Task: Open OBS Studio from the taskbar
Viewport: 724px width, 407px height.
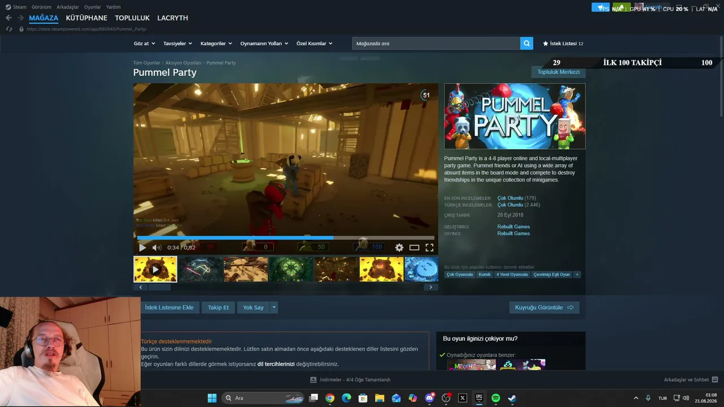Action: tap(446, 398)
